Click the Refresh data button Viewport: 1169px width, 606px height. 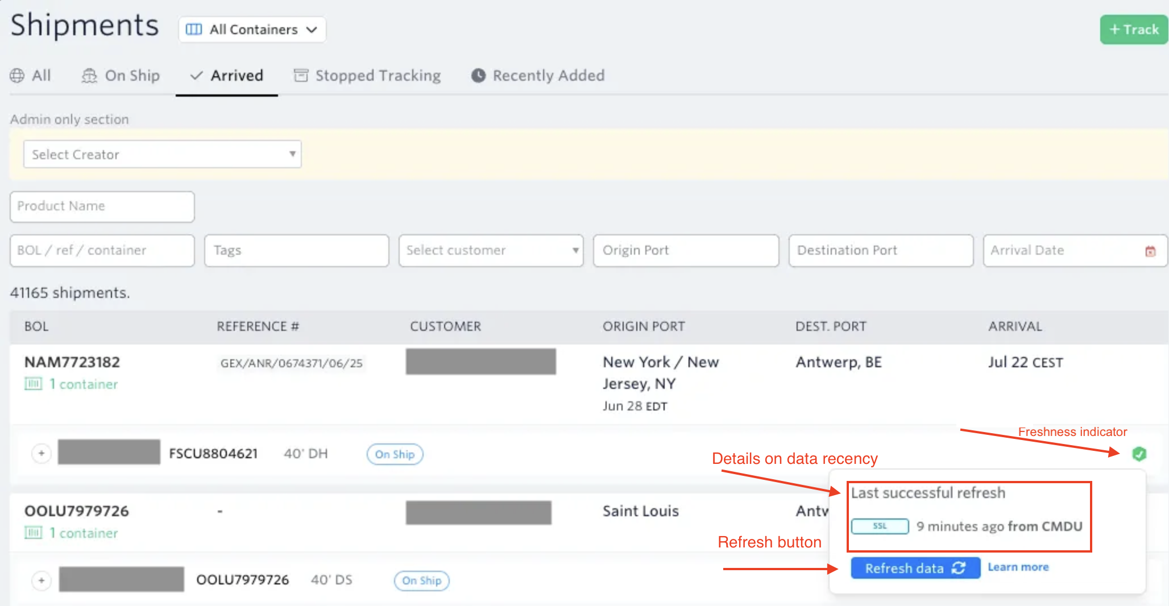[x=915, y=568]
